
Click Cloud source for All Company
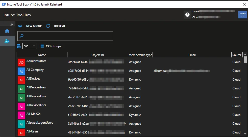(236, 71)
